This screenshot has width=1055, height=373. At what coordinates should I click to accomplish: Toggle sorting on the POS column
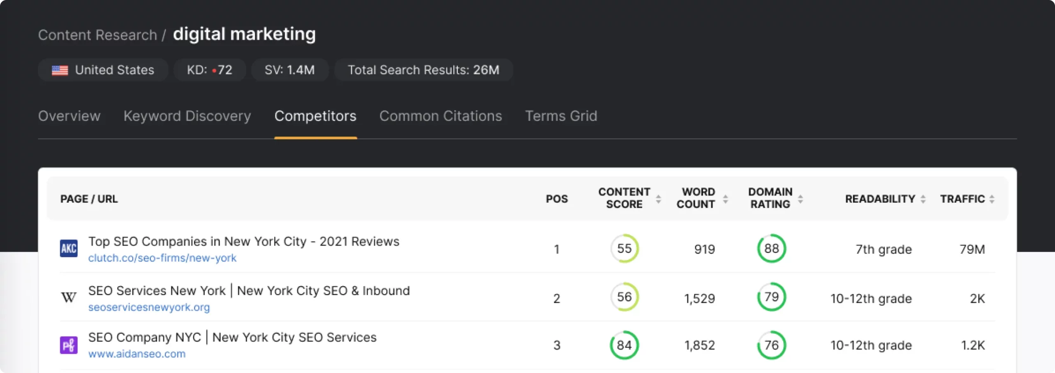(557, 199)
